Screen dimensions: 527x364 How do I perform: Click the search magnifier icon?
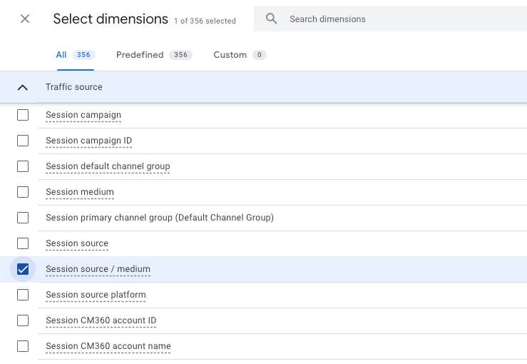click(271, 19)
